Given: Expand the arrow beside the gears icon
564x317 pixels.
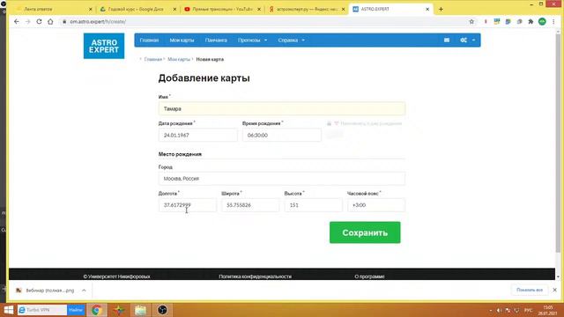Looking at the screenshot, I should 474,41.
